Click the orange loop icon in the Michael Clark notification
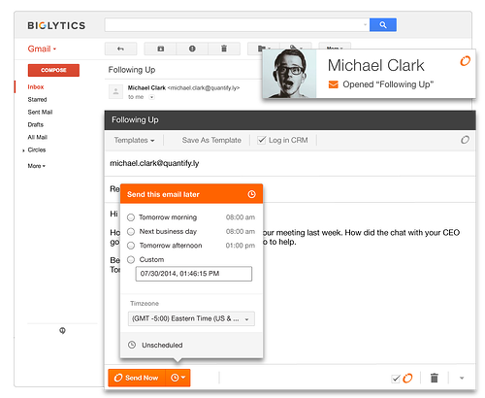 tap(466, 61)
